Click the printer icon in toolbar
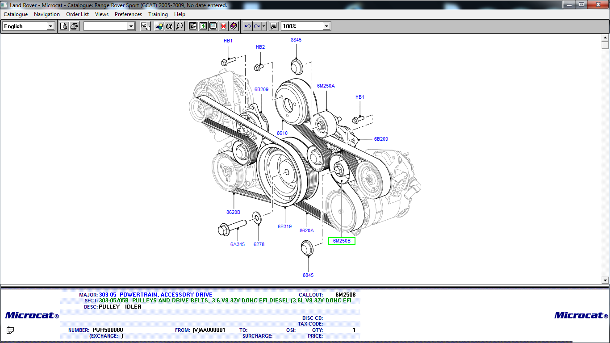Image resolution: width=610 pixels, height=343 pixels. point(74,26)
